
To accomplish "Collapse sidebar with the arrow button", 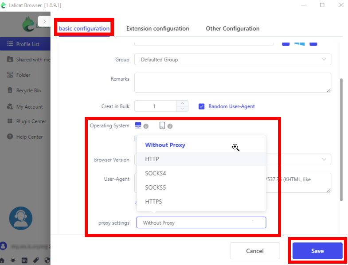I will coord(44,22).
